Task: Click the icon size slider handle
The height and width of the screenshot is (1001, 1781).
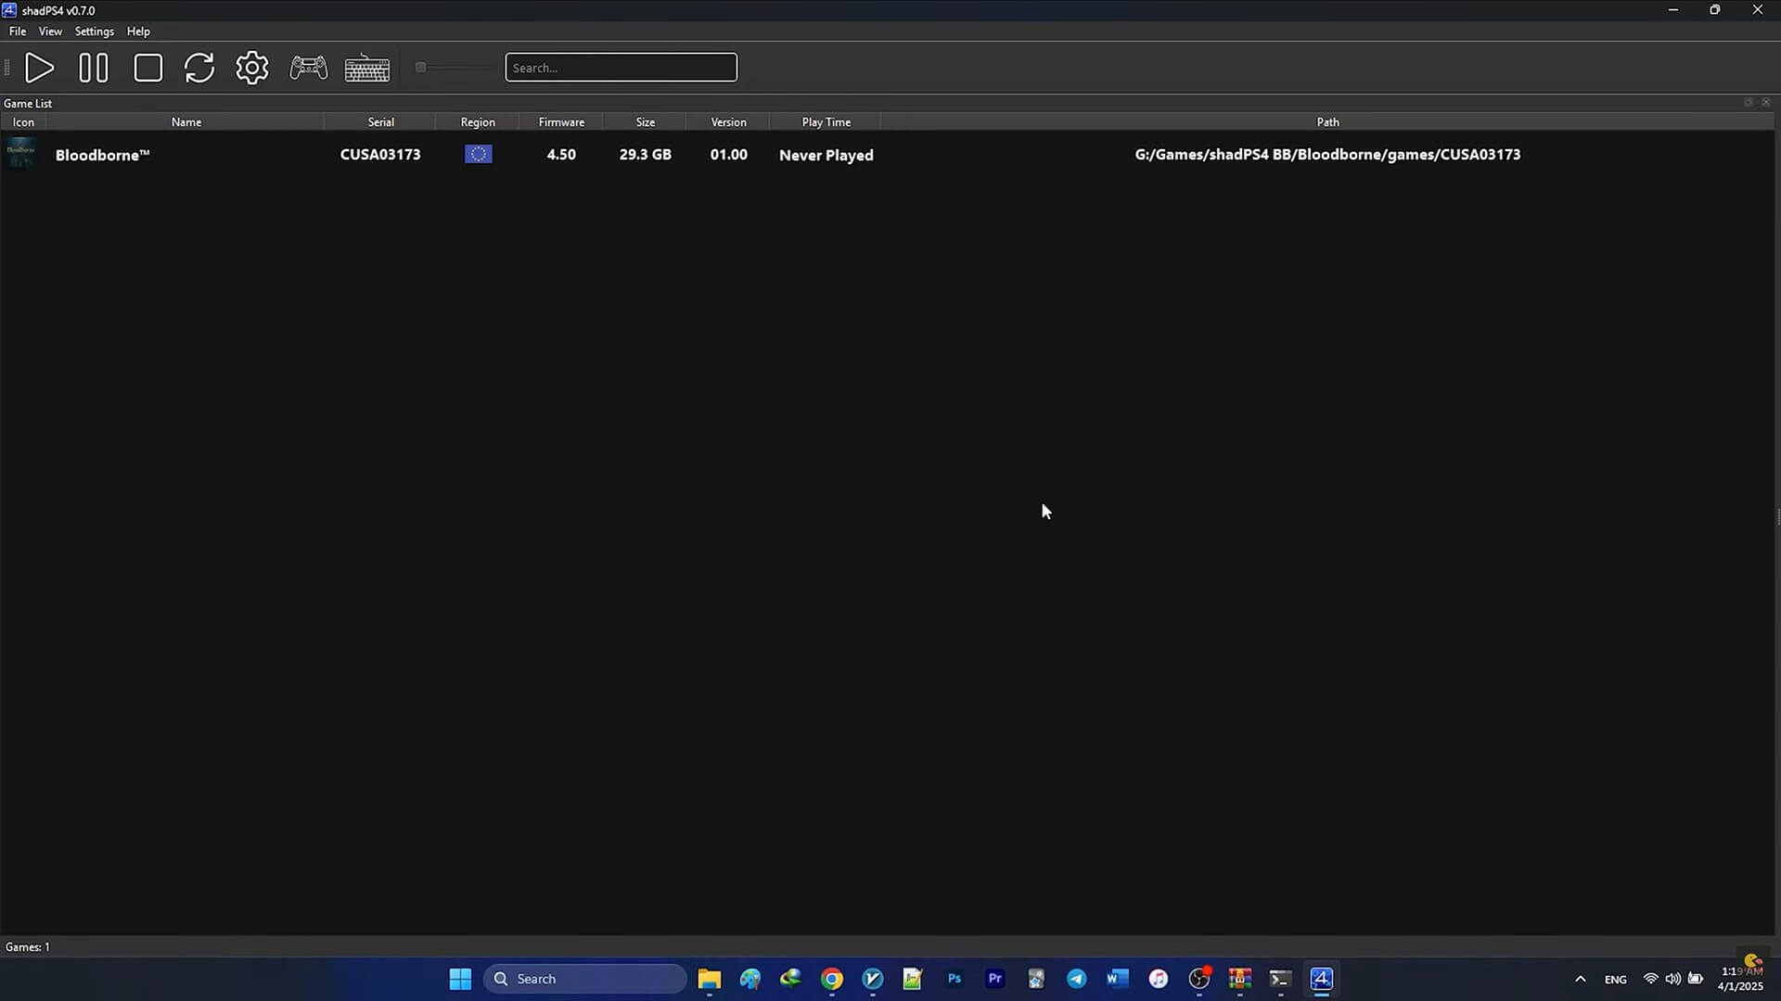Action: (420, 68)
